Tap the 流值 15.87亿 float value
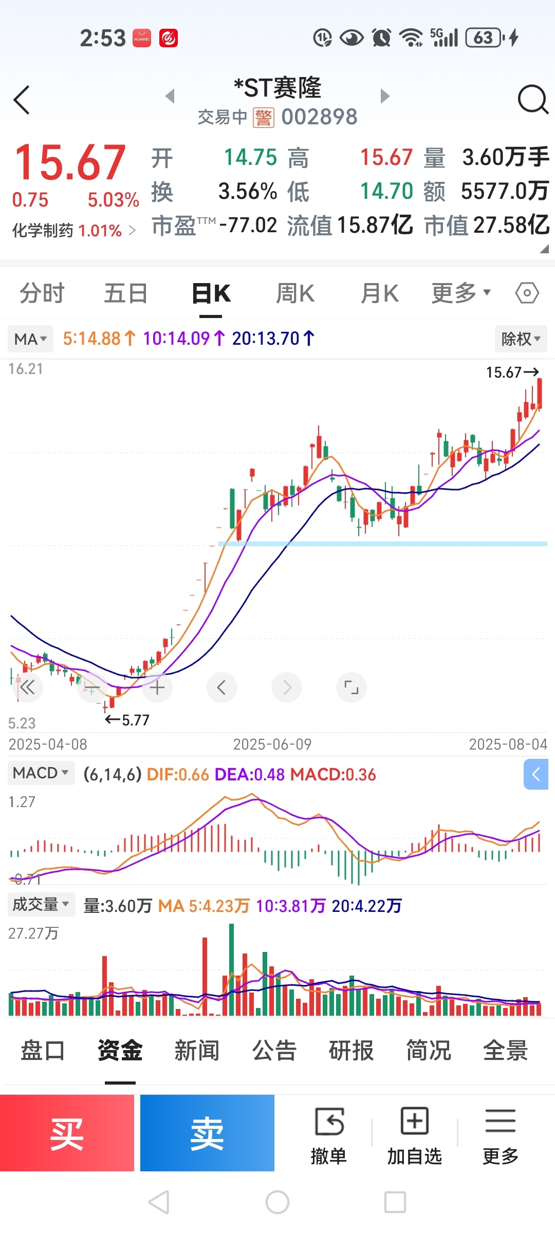 (x=350, y=226)
